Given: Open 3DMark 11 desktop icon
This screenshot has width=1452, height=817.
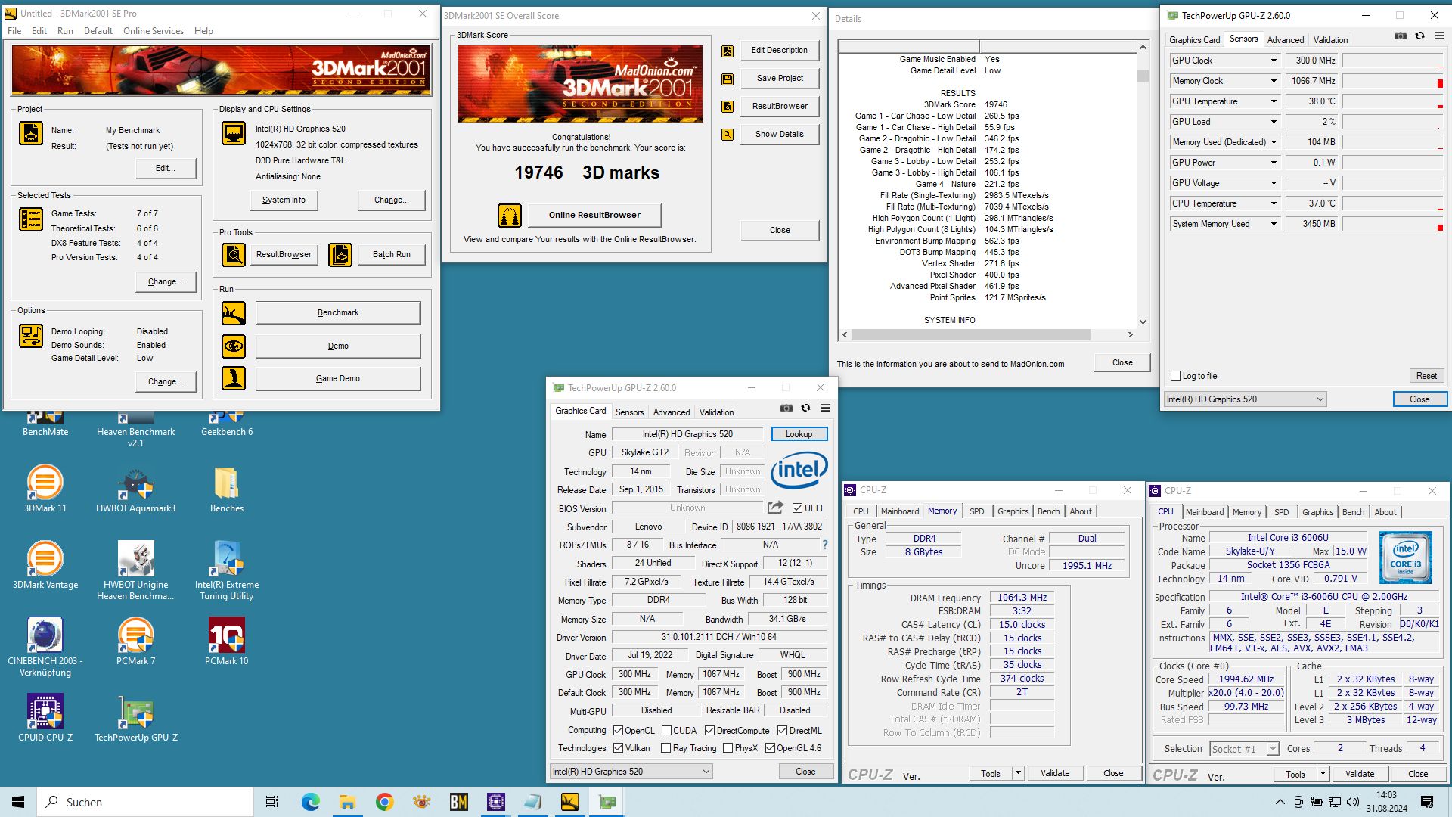Looking at the screenshot, I should (x=45, y=489).
